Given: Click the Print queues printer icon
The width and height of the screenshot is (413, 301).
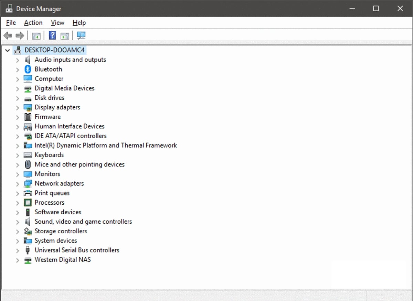Looking at the screenshot, I should pyautogui.click(x=28, y=193).
